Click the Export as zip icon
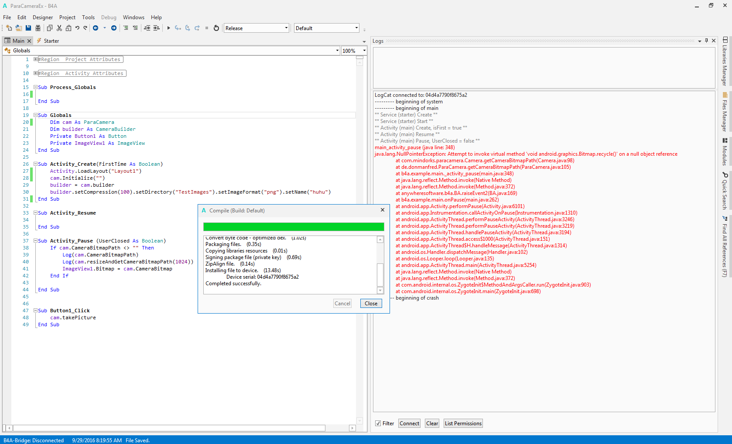732x444 pixels. (x=38, y=28)
